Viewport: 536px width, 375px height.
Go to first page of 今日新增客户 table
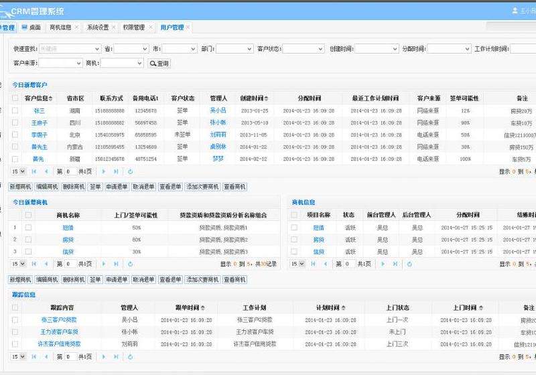pos(34,171)
